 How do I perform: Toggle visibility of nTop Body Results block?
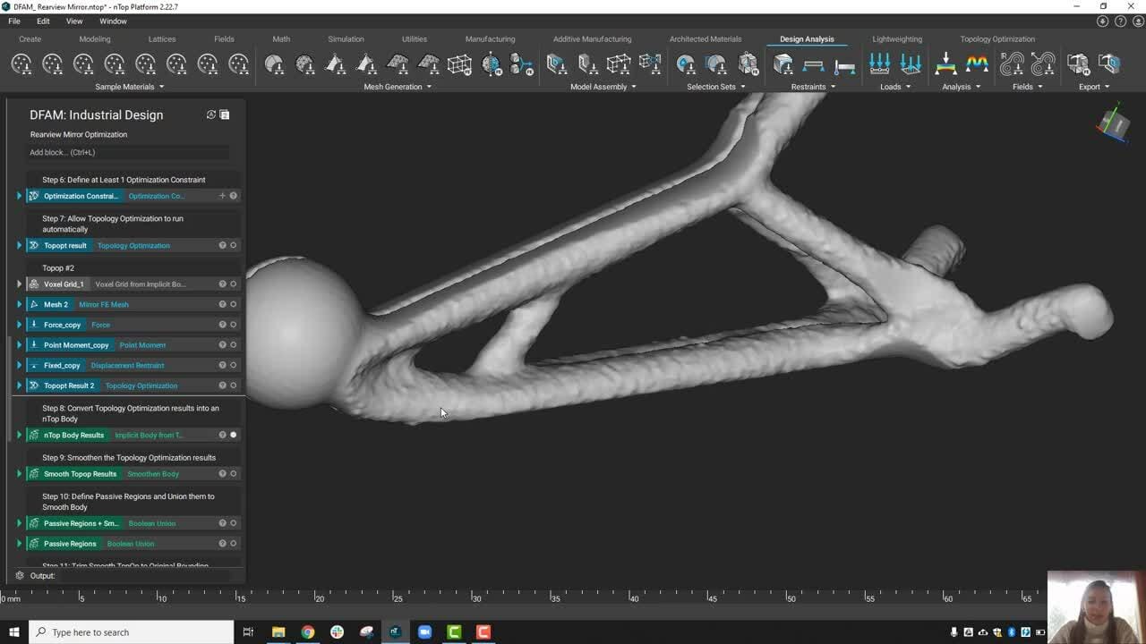tap(234, 436)
